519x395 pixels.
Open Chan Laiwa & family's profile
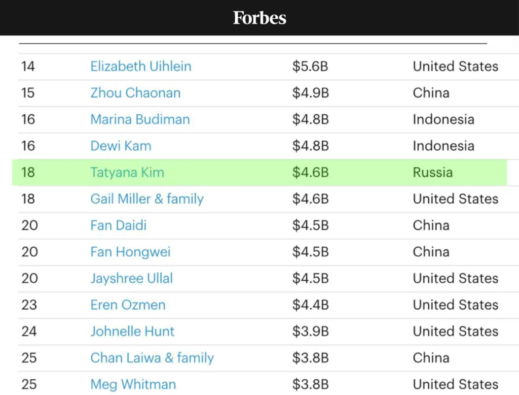tap(152, 357)
